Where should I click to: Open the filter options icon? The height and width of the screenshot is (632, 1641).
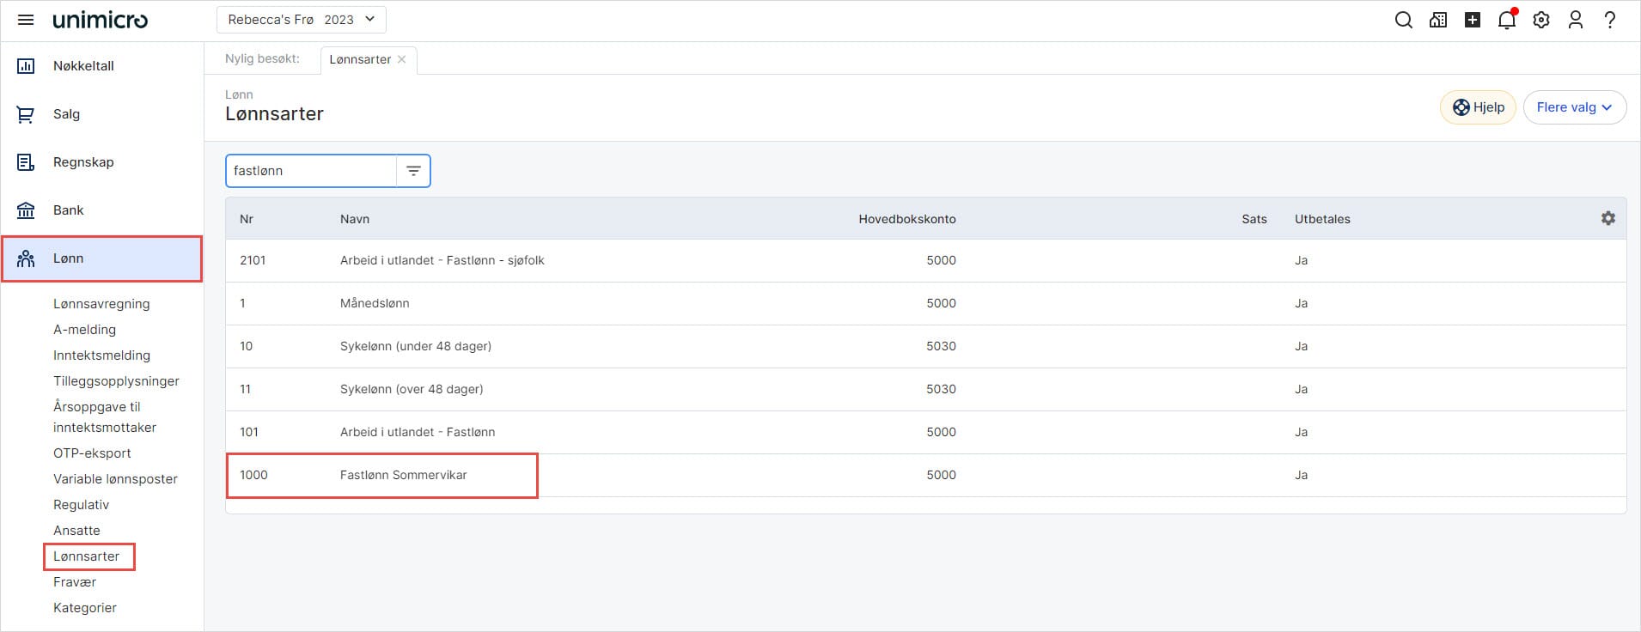pos(413,171)
